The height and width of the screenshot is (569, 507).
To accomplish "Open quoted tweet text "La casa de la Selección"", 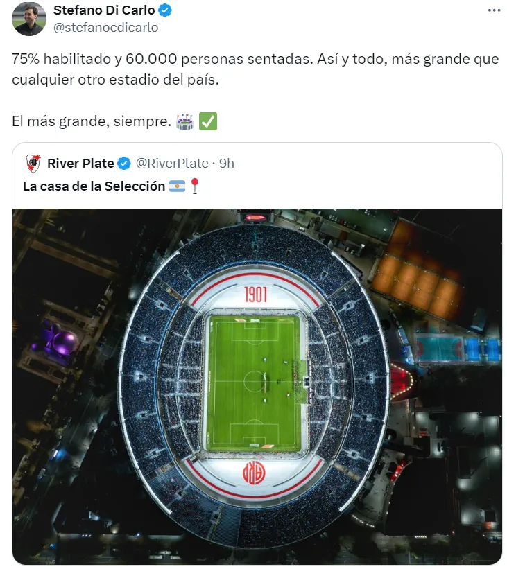I will 94,186.
